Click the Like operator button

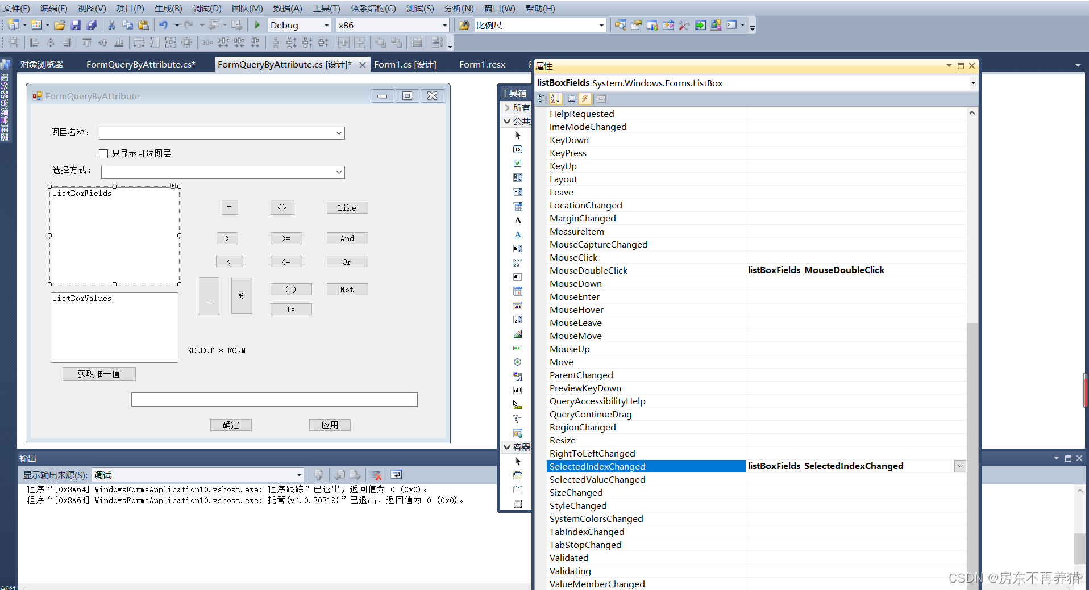point(347,208)
